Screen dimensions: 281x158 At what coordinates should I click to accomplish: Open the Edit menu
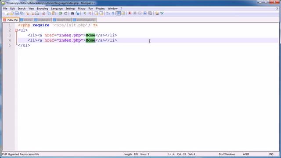(x=12, y=8)
